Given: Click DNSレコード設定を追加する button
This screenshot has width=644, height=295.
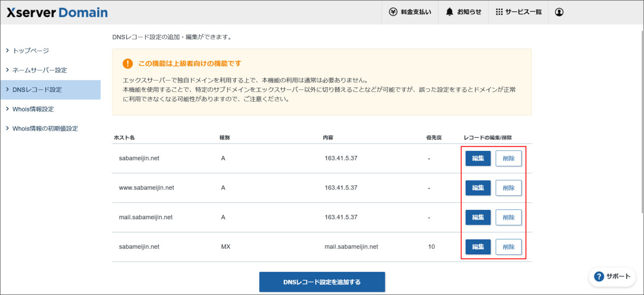Looking at the screenshot, I should pos(322,282).
